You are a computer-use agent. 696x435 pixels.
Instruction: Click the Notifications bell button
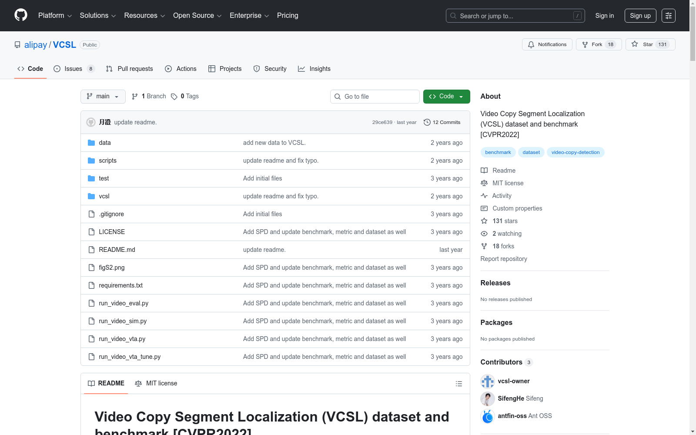pyautogui.click(x=547, y=44)
